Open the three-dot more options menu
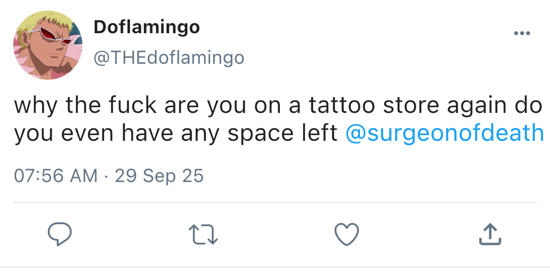 tap(522, 34)
